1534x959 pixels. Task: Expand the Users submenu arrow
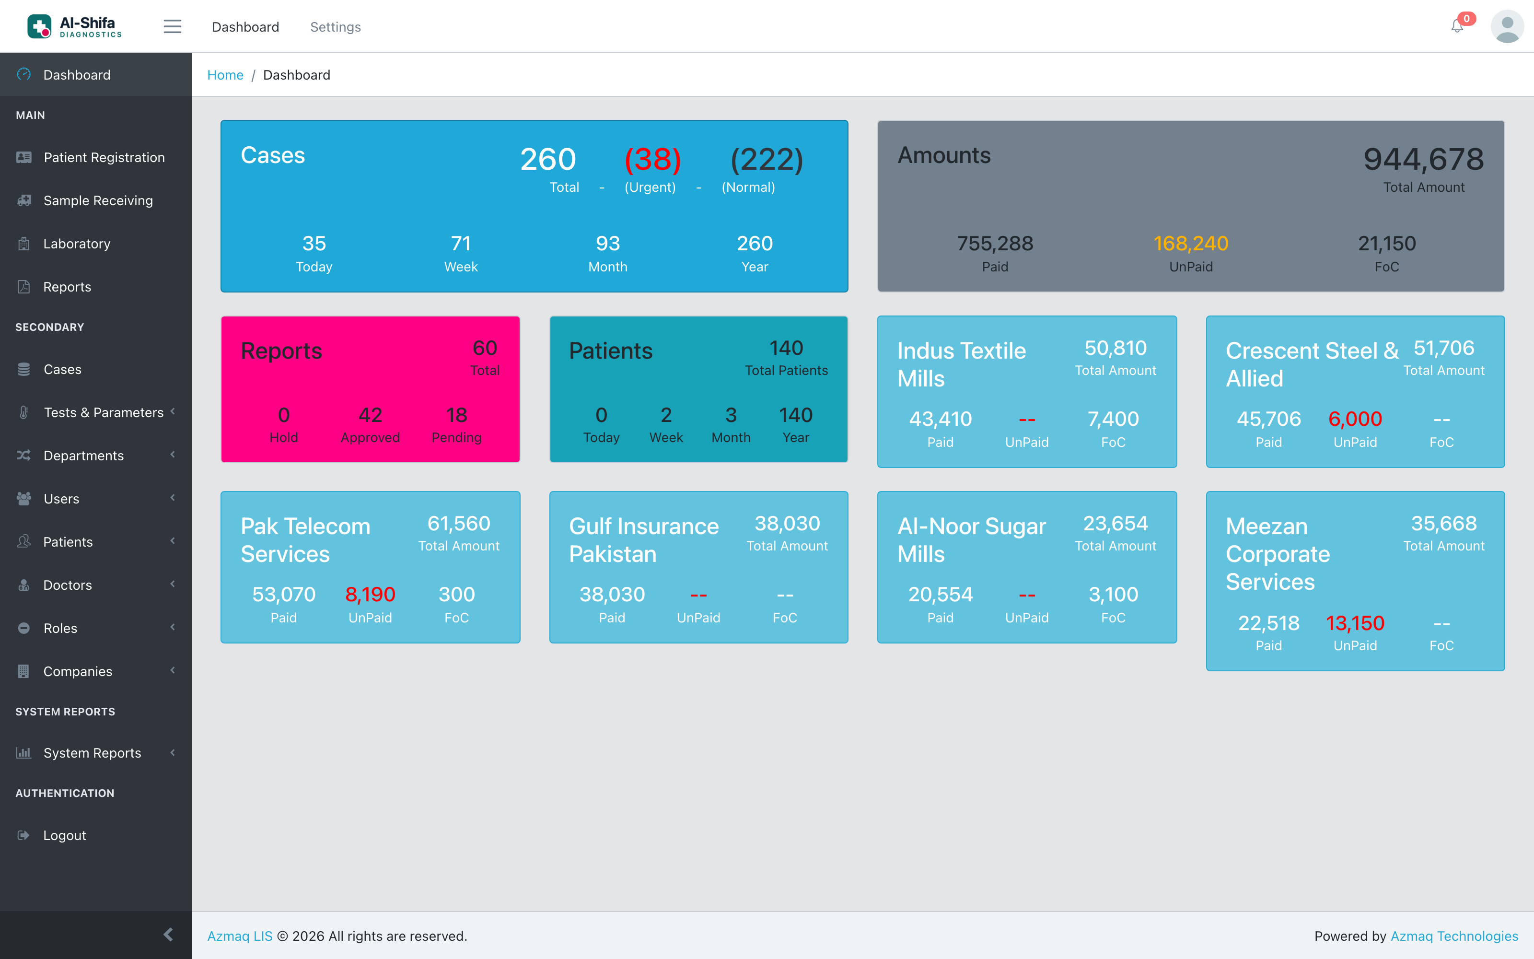pos(173,497)
